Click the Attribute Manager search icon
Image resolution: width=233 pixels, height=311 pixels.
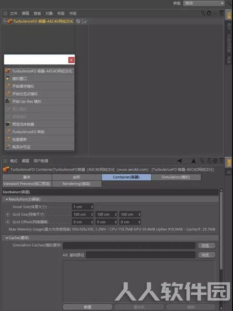pyautogui.click(x=202, y=161)
